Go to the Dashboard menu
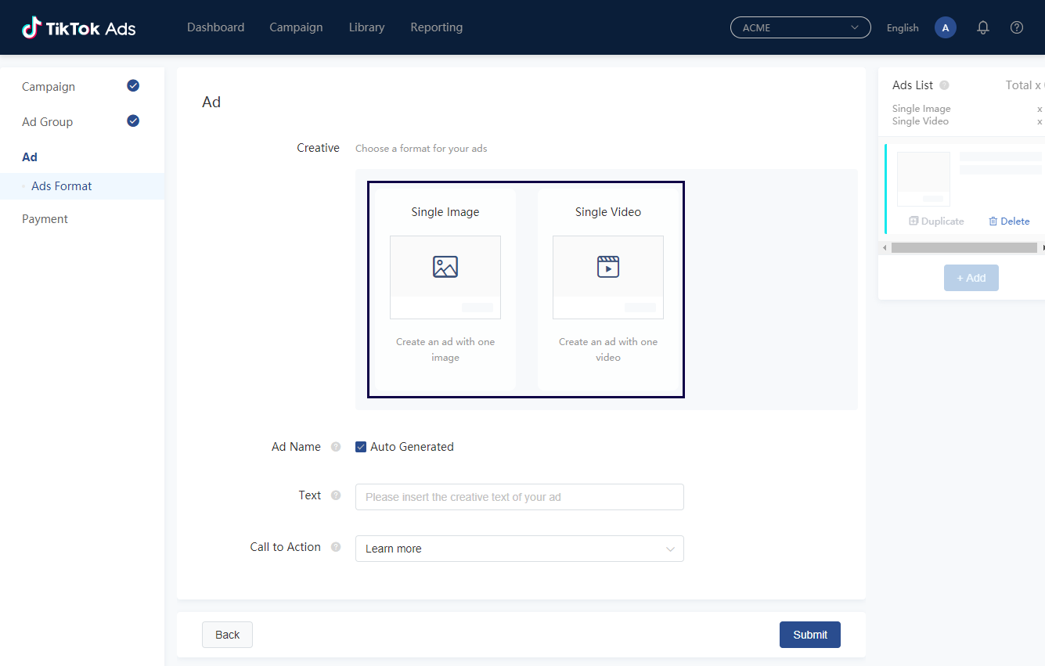 tap(215, 27)
